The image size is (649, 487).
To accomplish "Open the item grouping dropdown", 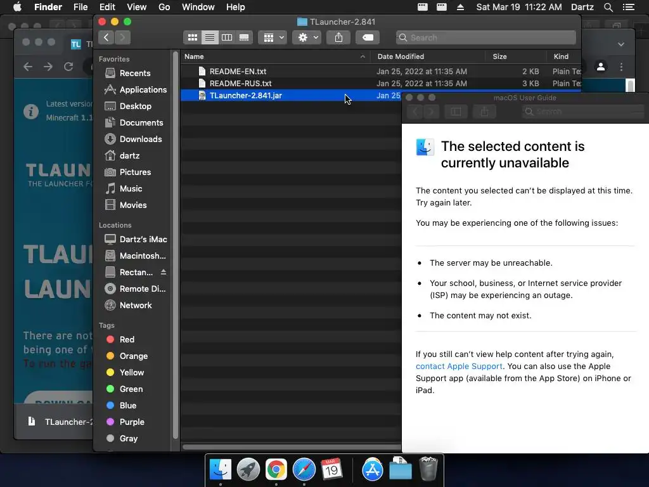I will pyautogui.click(x=273, y=37).
